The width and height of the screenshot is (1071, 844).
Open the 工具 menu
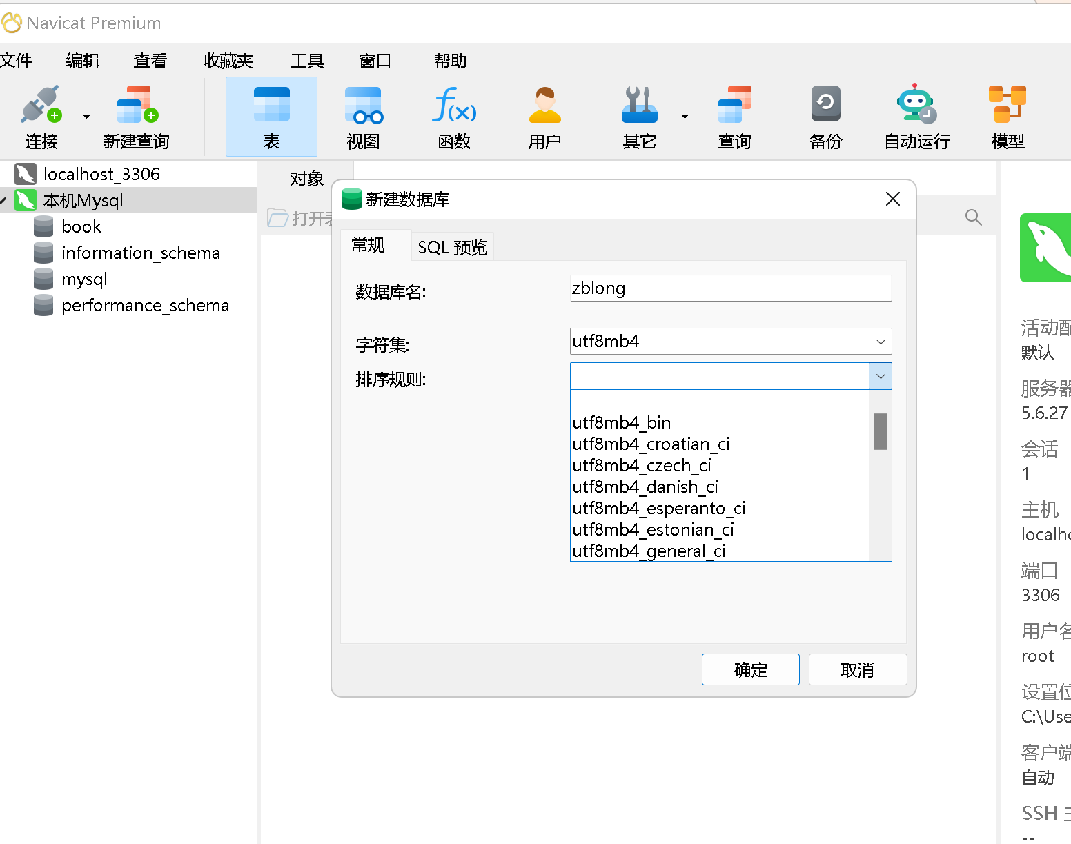[307, 61]
